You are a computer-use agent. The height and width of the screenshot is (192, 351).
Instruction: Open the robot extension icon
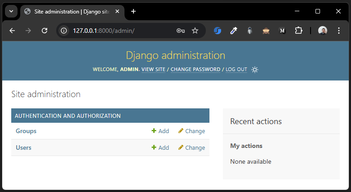click(250, 31)
